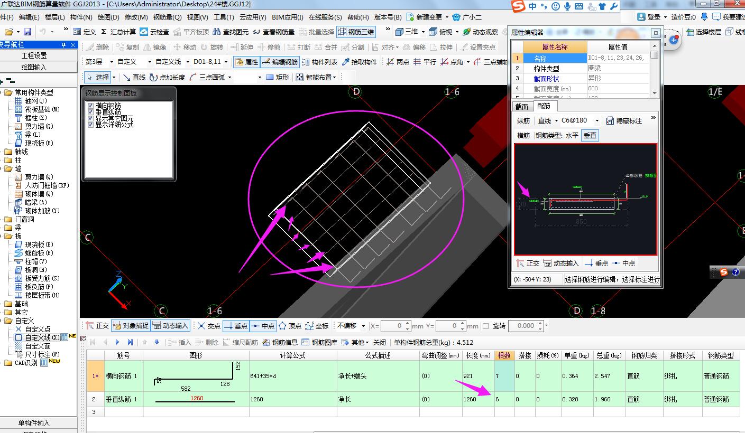Select the 镜像 mirror tool
Viewport: 745px width, 433px height.
click(x=154, y=47)
